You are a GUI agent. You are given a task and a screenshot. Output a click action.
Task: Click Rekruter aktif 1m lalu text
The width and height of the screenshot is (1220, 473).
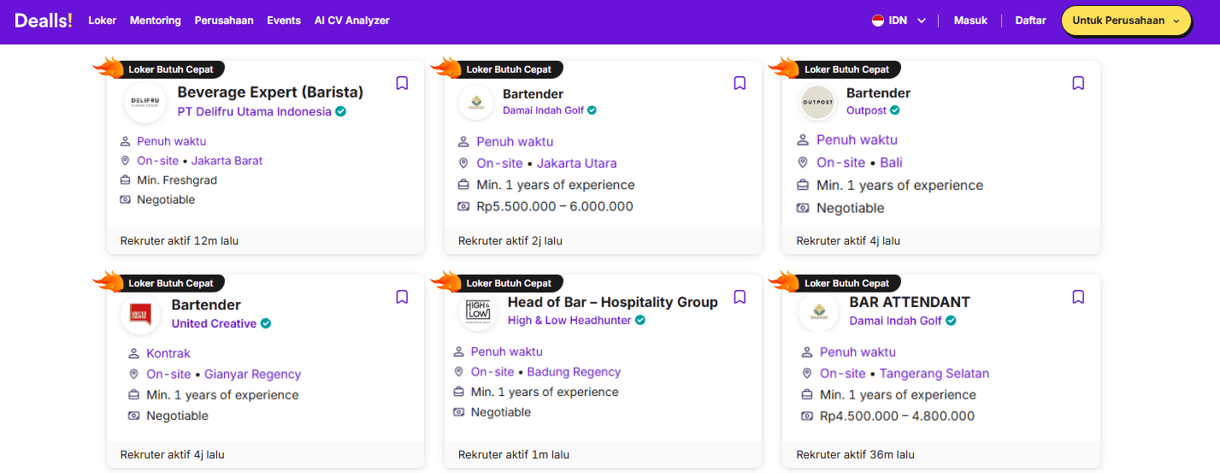[514, 455]
